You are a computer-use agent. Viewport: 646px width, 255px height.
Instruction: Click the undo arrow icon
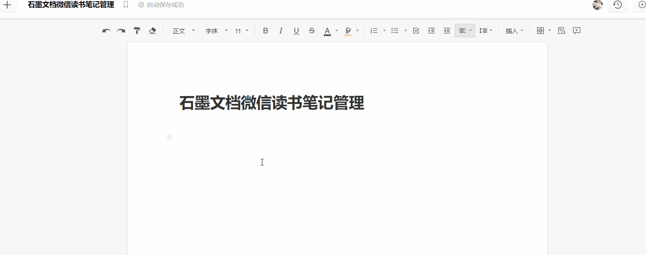107,31
